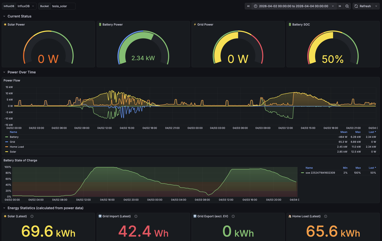
Task: Click the InfluxDB label at top left
Action: (x=9, y=6)
